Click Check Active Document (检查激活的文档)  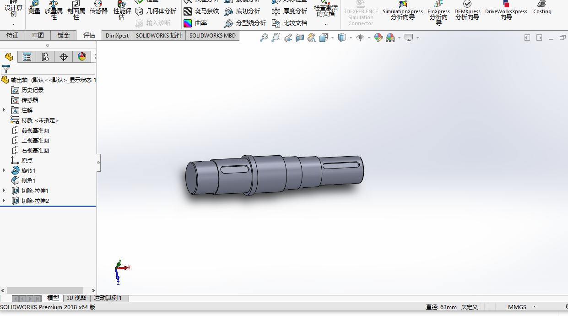[326, 9]
